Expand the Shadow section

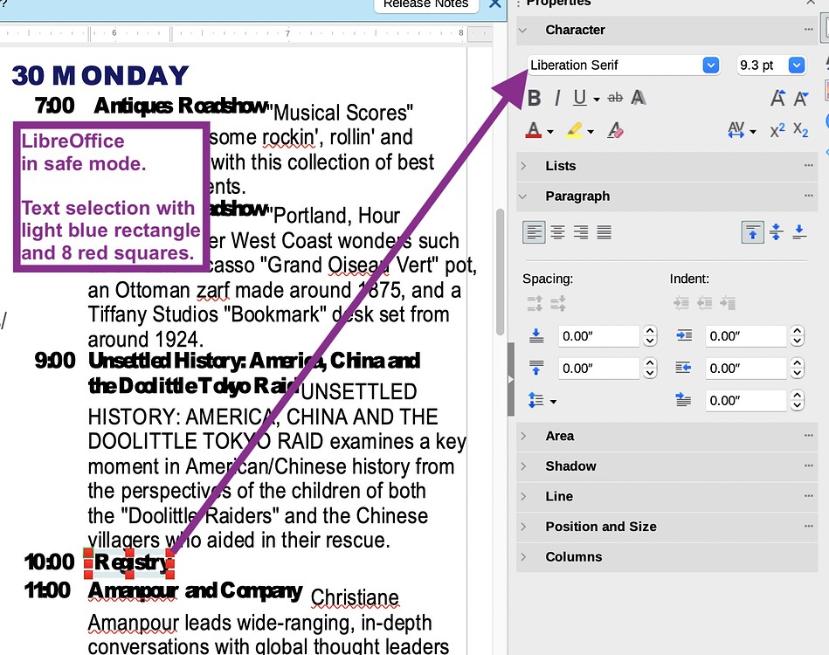click(x=523, y=465)
